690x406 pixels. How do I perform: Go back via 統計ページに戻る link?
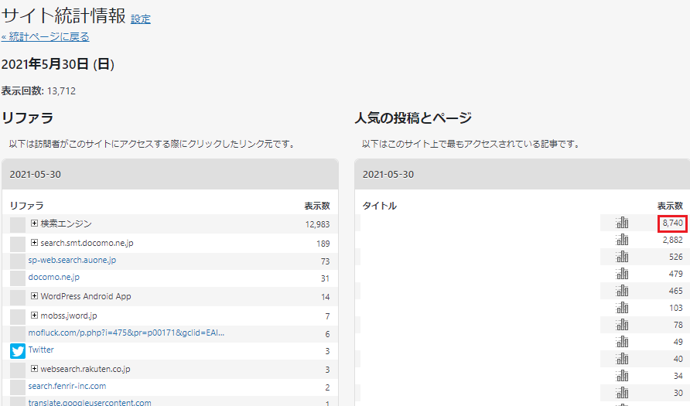click(45, 36)
